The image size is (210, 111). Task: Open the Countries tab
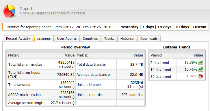tap(90, 39)
